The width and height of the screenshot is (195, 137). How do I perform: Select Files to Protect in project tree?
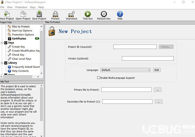click(x=21, y=27)
